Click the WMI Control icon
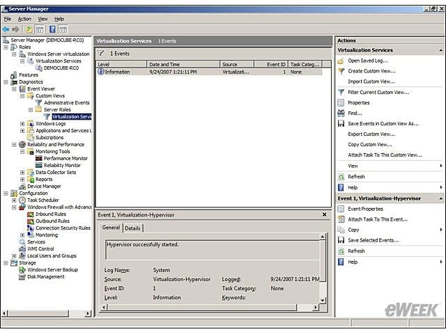 click(x=22, y=249)
